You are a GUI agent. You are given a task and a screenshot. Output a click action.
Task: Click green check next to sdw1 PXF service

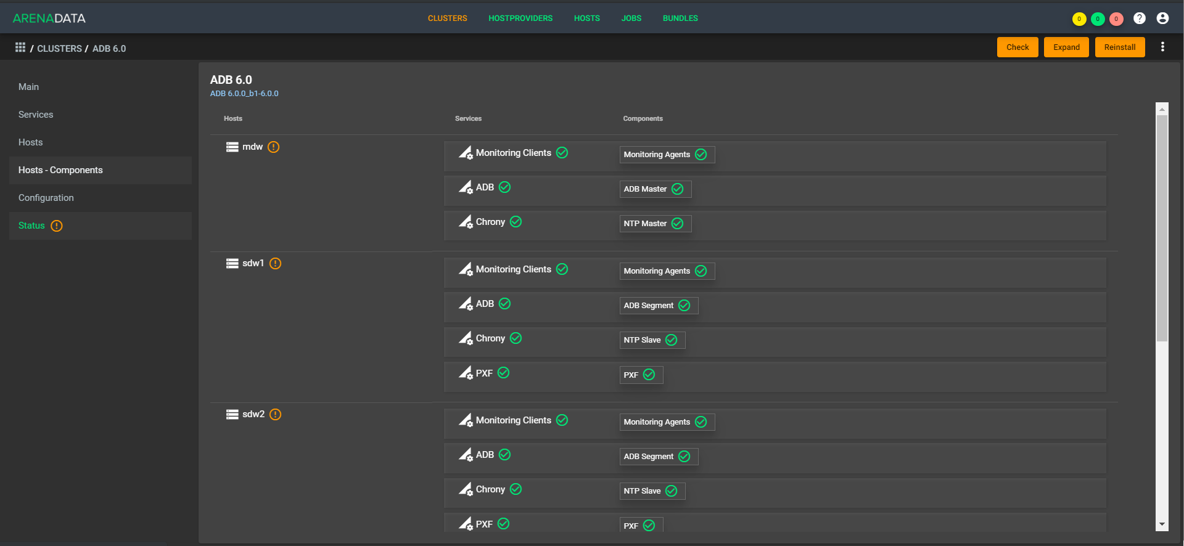tap(504, 372)
